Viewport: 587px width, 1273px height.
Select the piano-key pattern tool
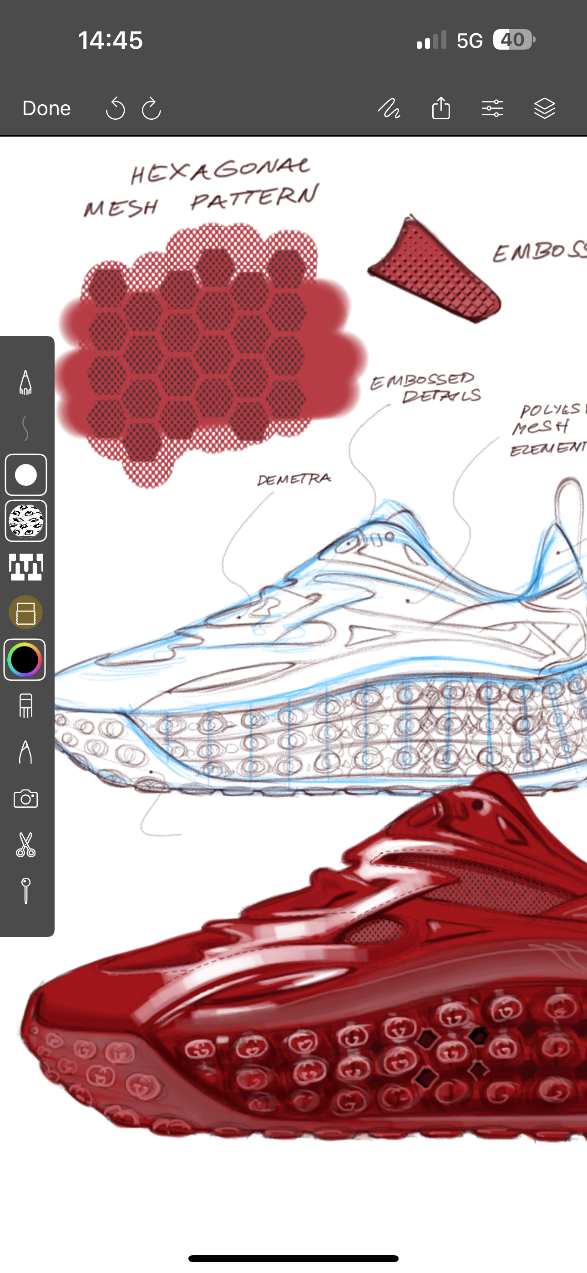26,566
